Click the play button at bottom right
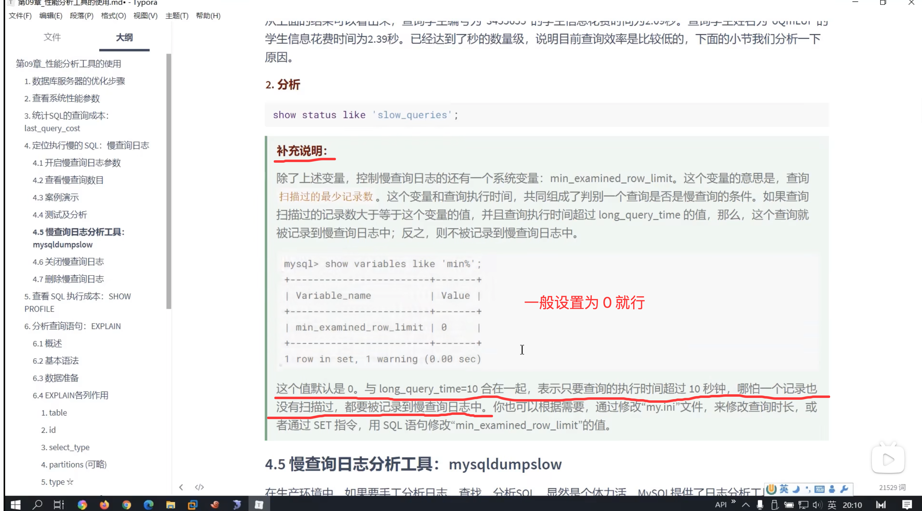This screenshot has width=922, height=511. coord(889,459)
